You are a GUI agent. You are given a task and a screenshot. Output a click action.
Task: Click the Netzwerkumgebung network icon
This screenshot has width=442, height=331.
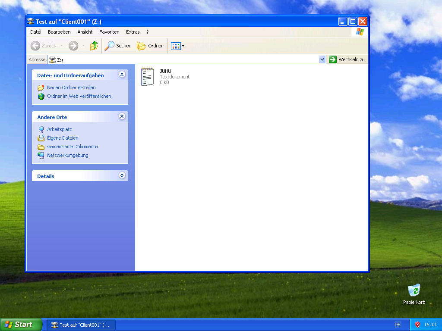pyautogui.click(x=41, y=155)
